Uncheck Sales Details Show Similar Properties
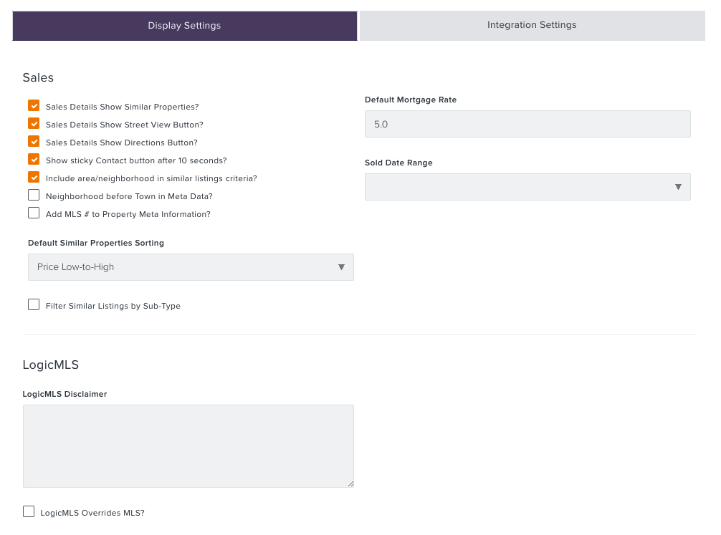721x535 pixels. [34, 106]
